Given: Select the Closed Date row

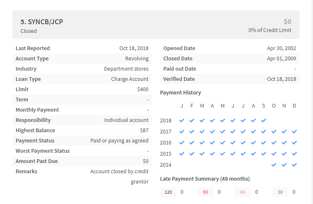Looking at the screenshot, I should click(x=230, y=59).
